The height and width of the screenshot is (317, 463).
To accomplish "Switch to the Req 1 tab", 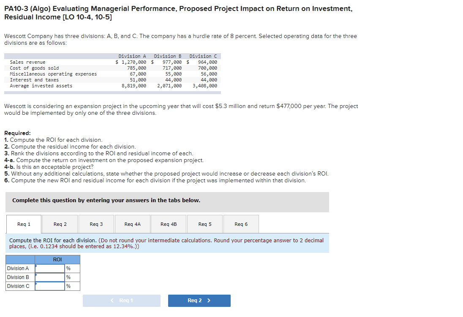I will 24,224.
